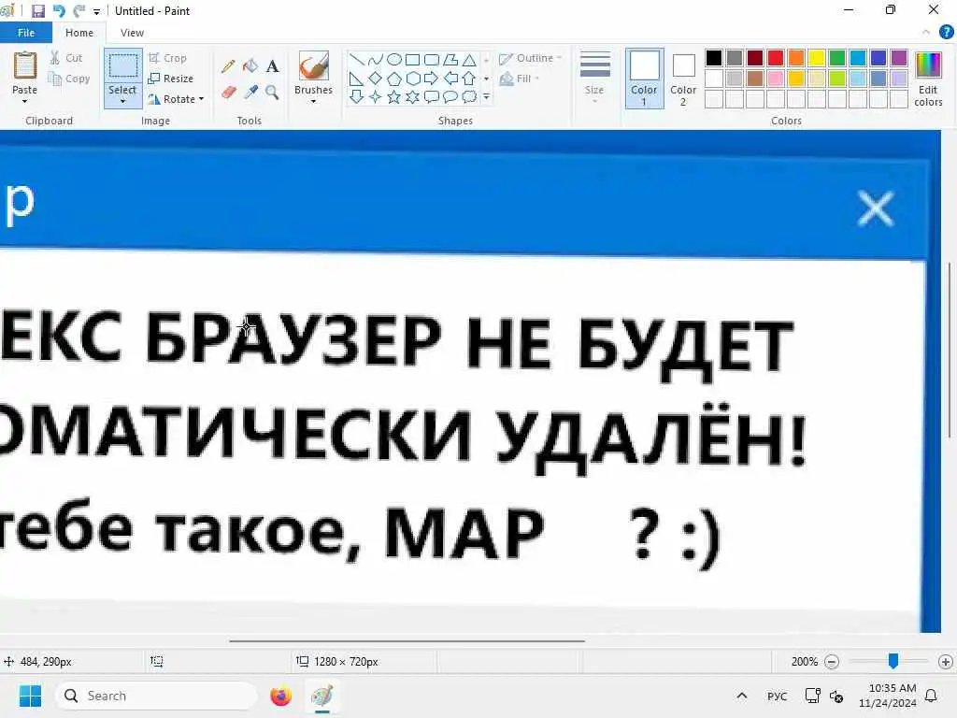Click the Resize button
Screen dimensions: 957x718
[x=170, y=79]
